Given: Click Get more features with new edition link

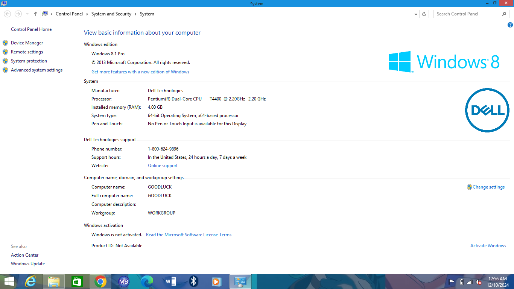Looking at the screenshot, I should [x=140, y=72].
